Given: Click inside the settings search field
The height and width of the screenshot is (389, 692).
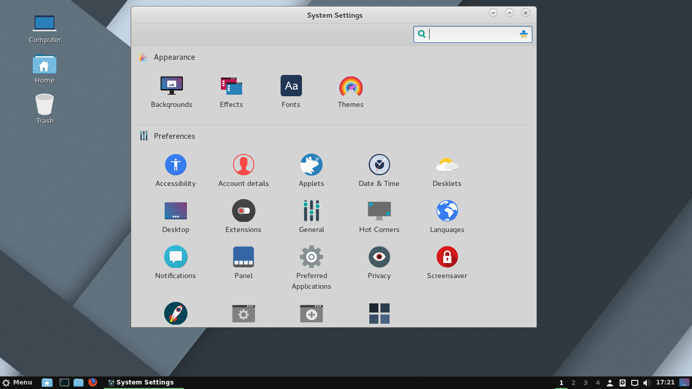Looking at the screenshot, I should pyautogui.click(x=471, y=34).
